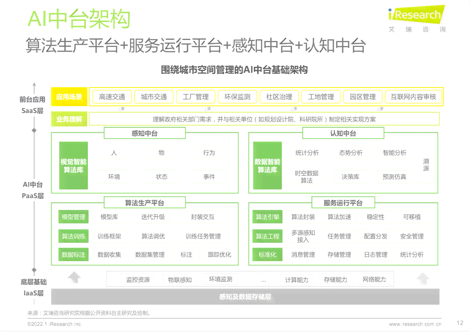Click the 封装交互 cell

203,217
